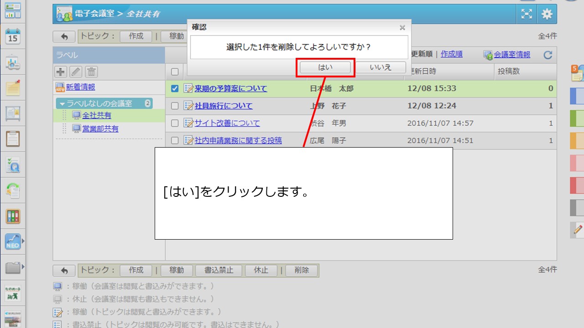The height and width of the screenshot is (328, 584).
Task: Click the bottom 書込禁止 button
Action: point(219,270)
